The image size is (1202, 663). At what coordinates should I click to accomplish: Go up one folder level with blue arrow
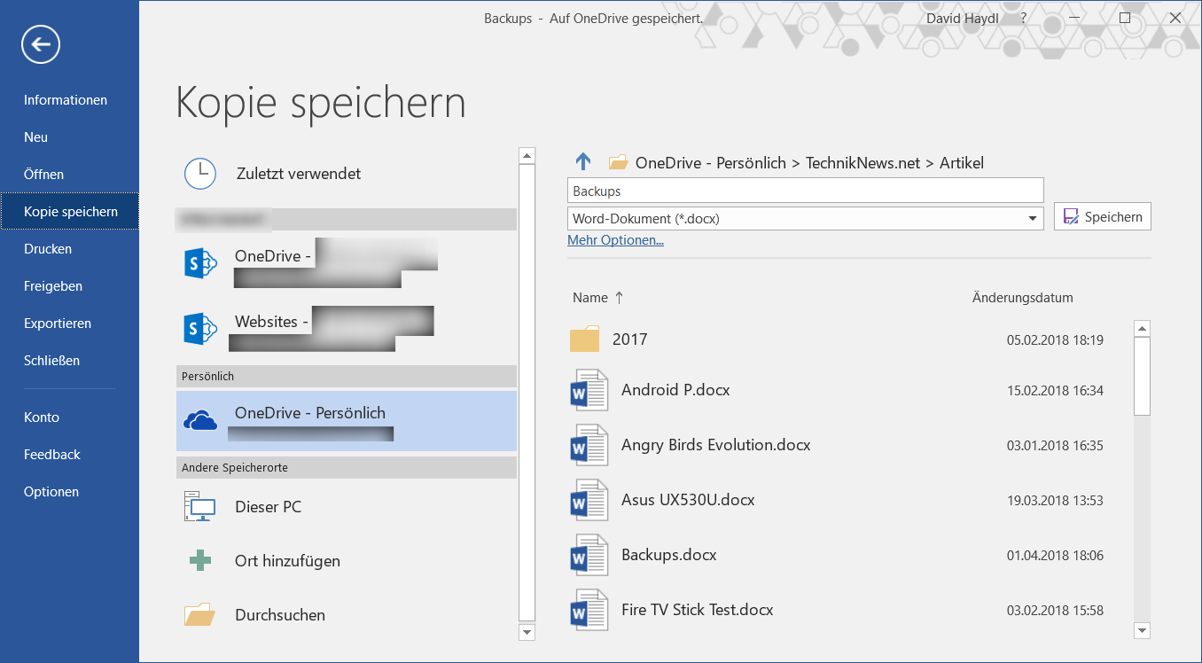[583, 161]
